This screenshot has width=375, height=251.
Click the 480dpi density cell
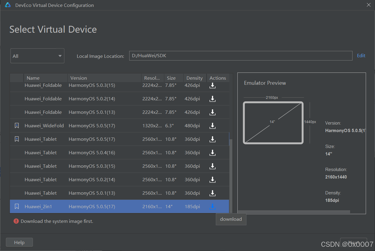[x=192, y=126]
